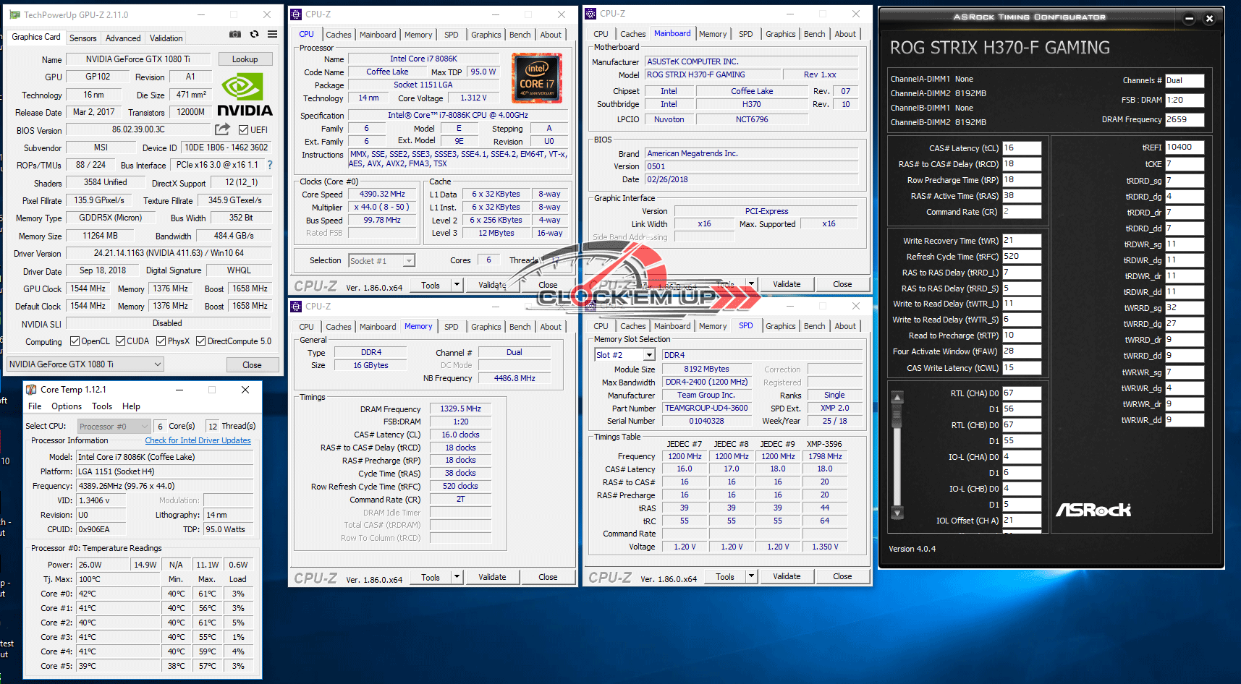Toggle the UEFI checkbox
This screenshot has width=1241, height=684.
pyautogui.click(x=244, y=130)
